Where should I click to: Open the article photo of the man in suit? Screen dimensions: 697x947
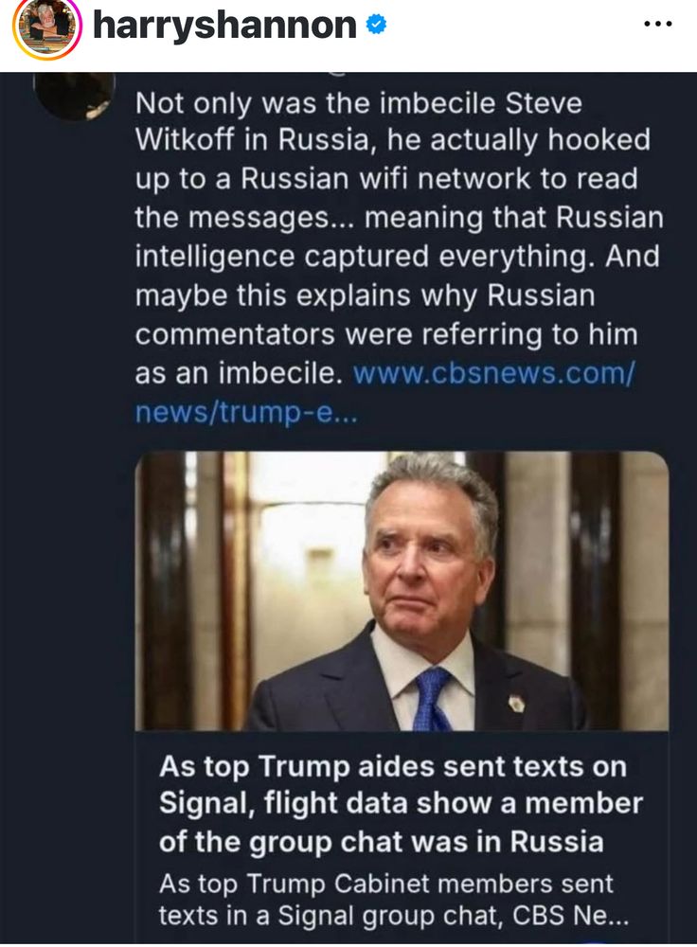click(x=402, y=592)
